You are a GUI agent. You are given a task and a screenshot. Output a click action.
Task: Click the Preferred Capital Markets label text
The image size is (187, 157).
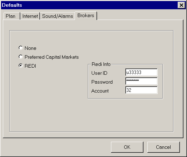pos(52,57)
